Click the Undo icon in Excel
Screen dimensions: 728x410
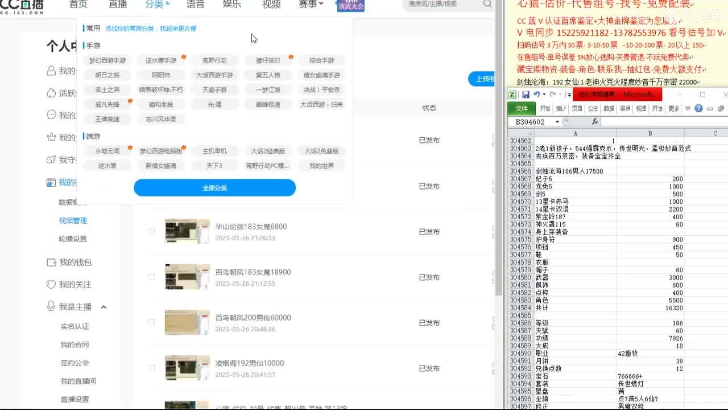(x=537, y=95)
